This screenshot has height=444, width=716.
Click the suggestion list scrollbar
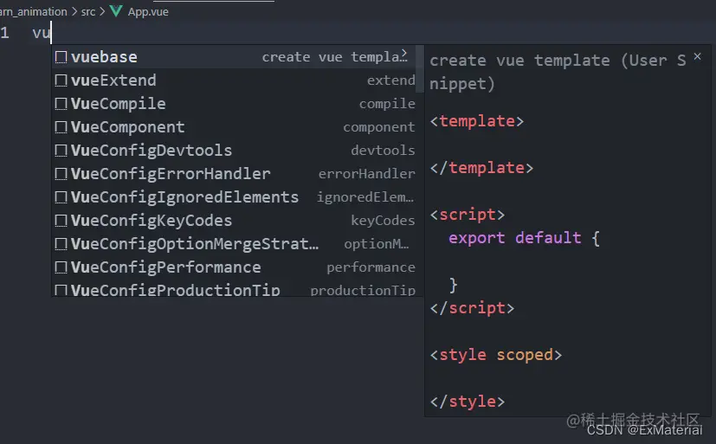(420, 68)
